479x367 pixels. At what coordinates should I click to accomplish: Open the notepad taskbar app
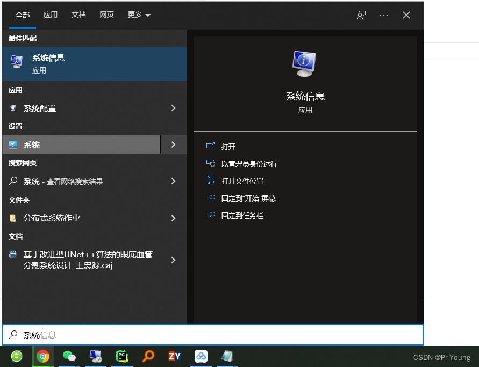point(227,356)
